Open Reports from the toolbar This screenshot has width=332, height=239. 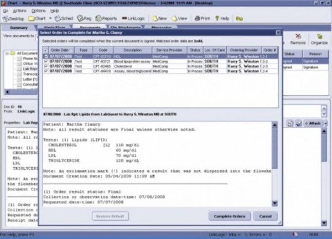107,18
